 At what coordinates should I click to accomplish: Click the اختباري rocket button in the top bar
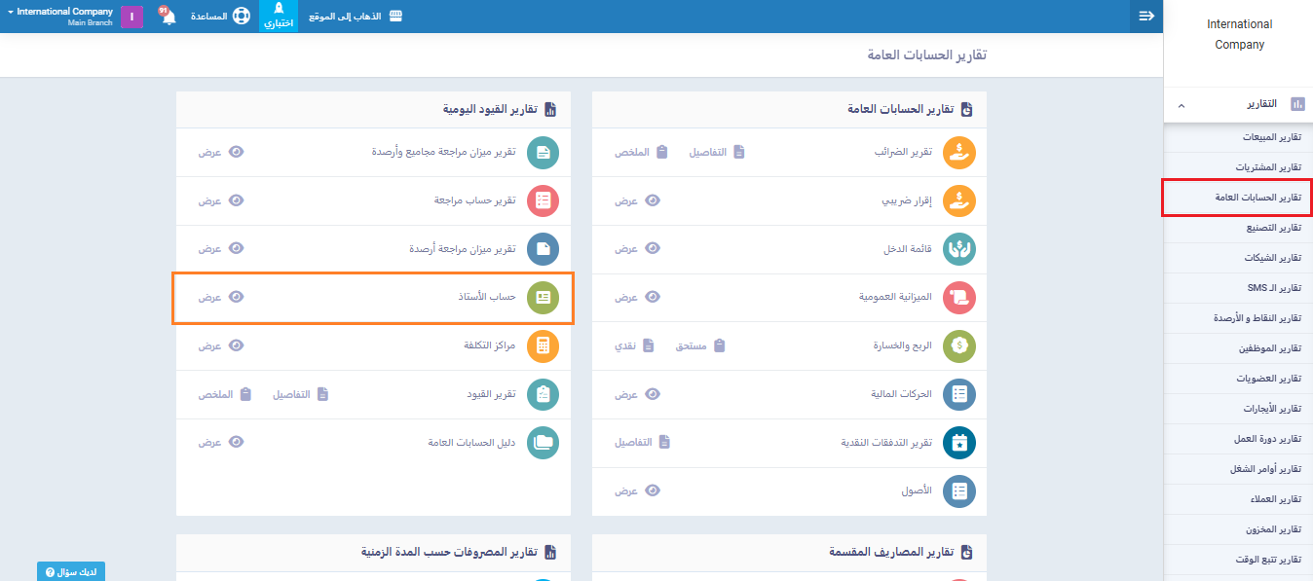click(x=279, y=17)
